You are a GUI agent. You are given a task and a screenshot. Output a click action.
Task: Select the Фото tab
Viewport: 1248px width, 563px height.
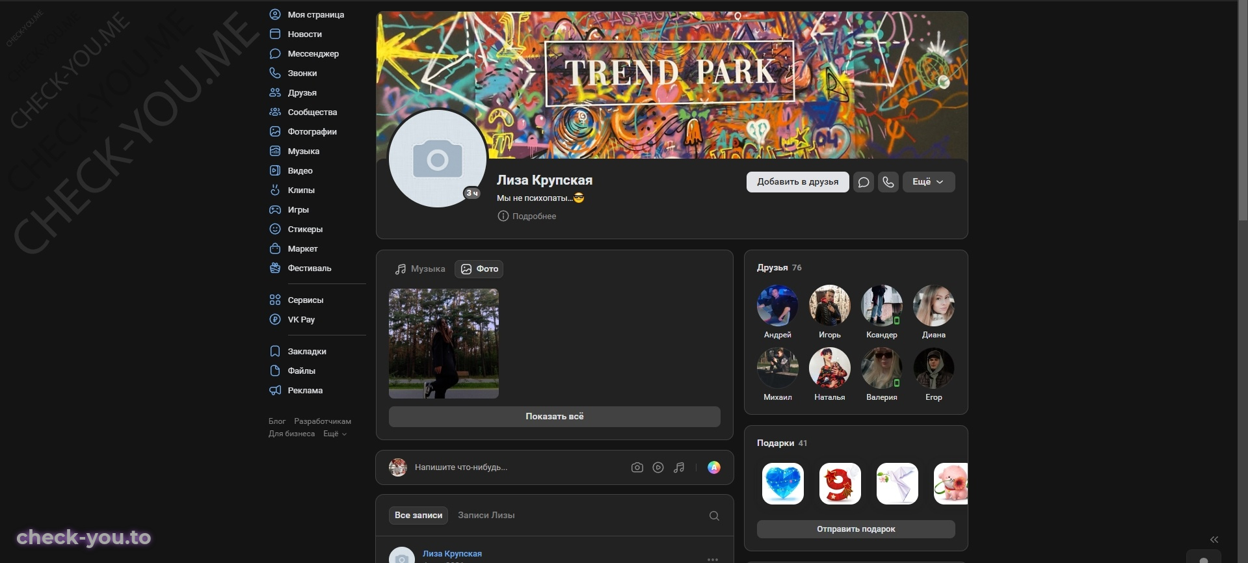click(x=479, y=269)
